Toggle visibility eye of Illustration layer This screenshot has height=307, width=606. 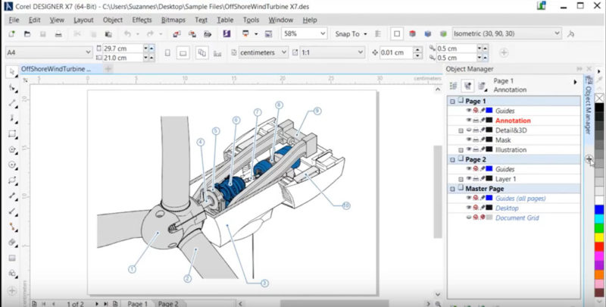(469, 149)
